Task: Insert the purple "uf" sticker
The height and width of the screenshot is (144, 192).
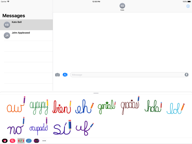Action: click(x=85, y=128)
